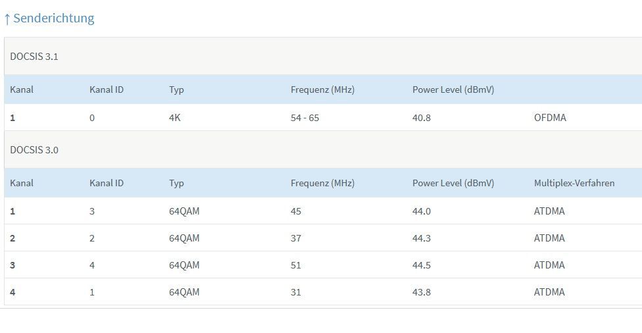Click the up arrow icon beside Senderichtung
642x333 pixels.
point(7,18)
